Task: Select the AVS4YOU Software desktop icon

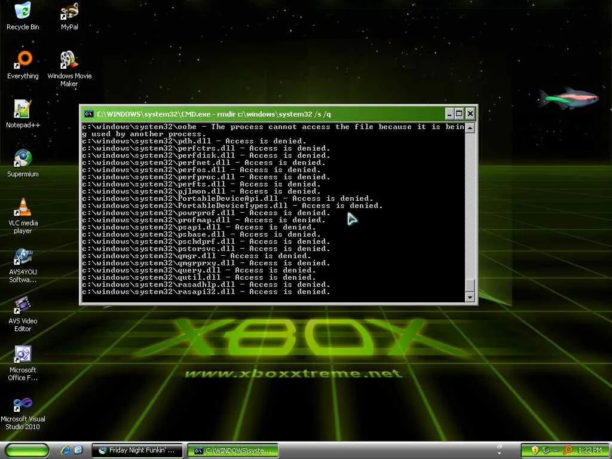Action: coord(23,265)
